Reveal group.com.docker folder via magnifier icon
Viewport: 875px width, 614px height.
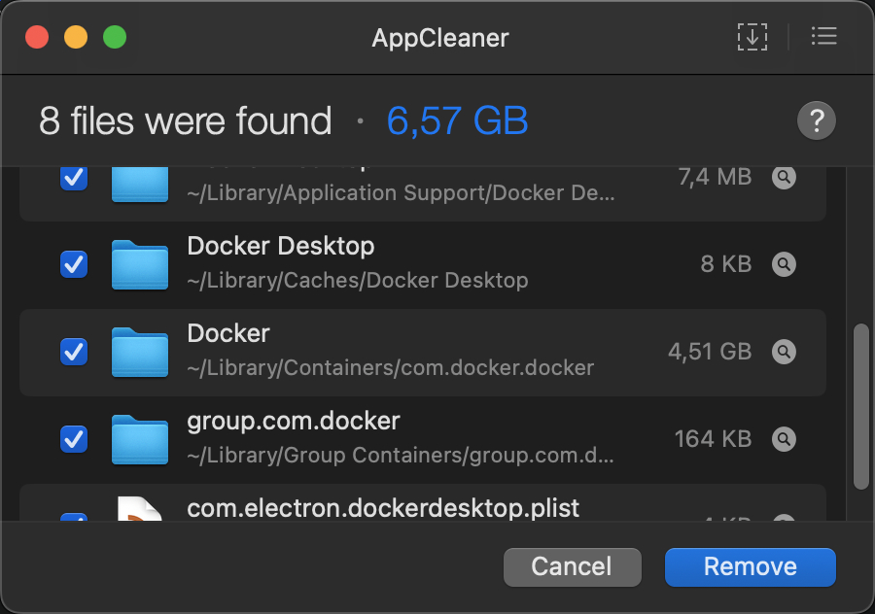click(784, 439)
